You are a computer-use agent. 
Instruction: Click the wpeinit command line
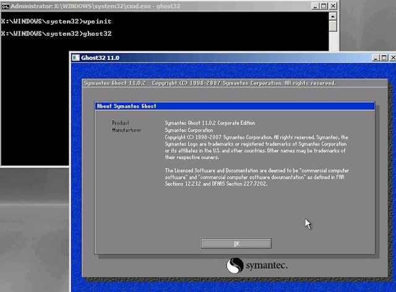coord(56,22)
